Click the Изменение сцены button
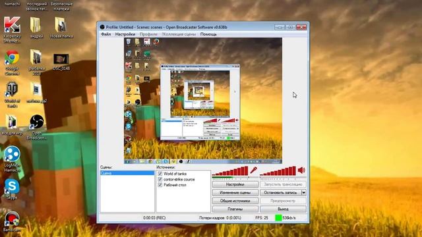The image size is (422, 237). click(x=235, y=193)
